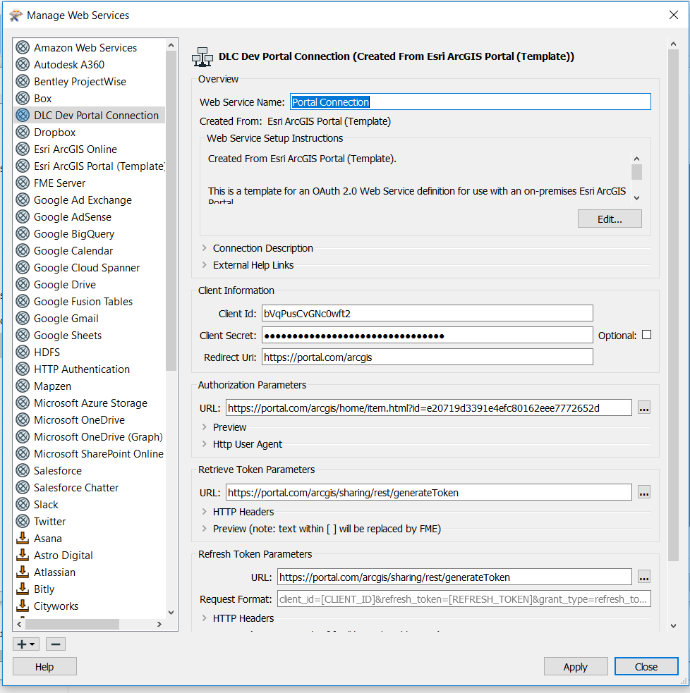
Task: Click the Slack service icon
Action: [23, 504]
